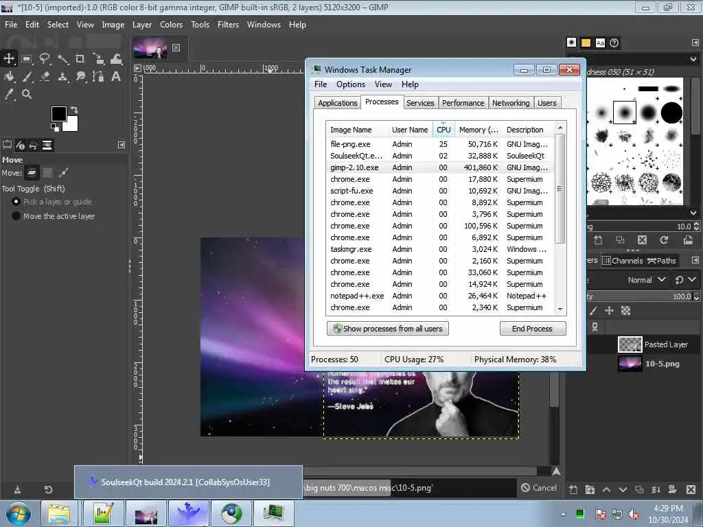Raise layer with up arrow icon
This screenshot has width=703, height=527.
tap(607, 489)
